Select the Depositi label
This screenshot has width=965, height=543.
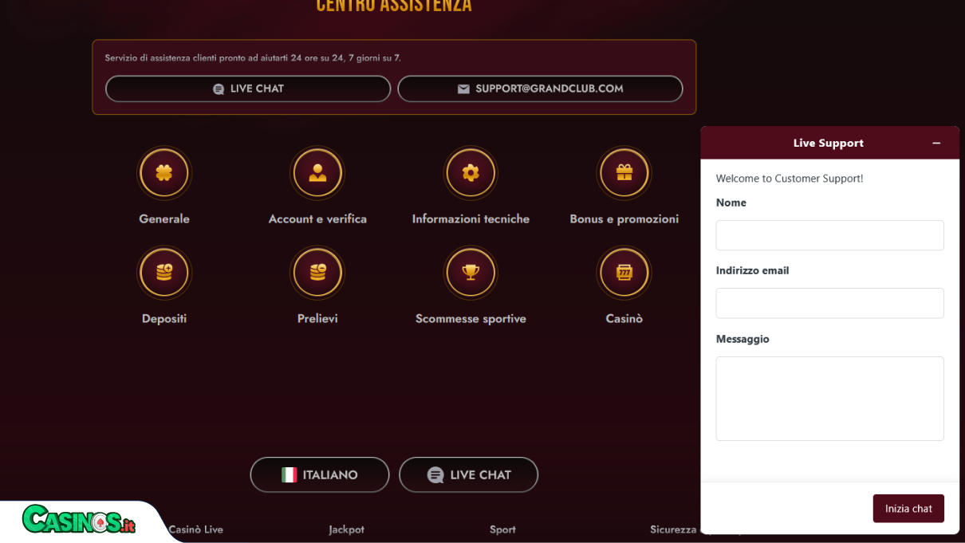tap(164, 318)
